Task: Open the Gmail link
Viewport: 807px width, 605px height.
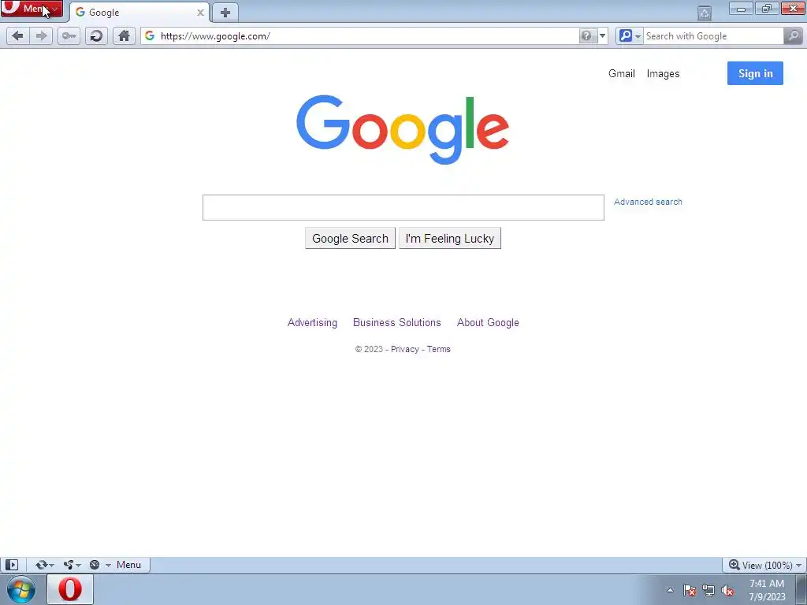Action: click(621, 73)
